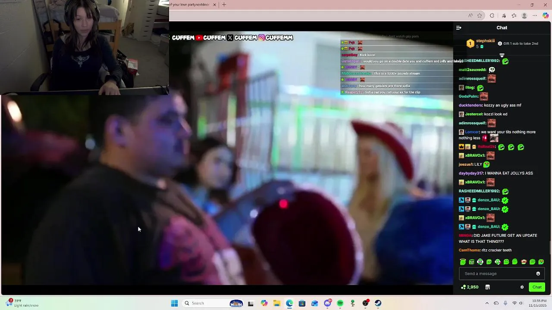The image size is (552, 310).
Task: Click Gift 1 sub to take 2nd
Action: click(517, 43)
